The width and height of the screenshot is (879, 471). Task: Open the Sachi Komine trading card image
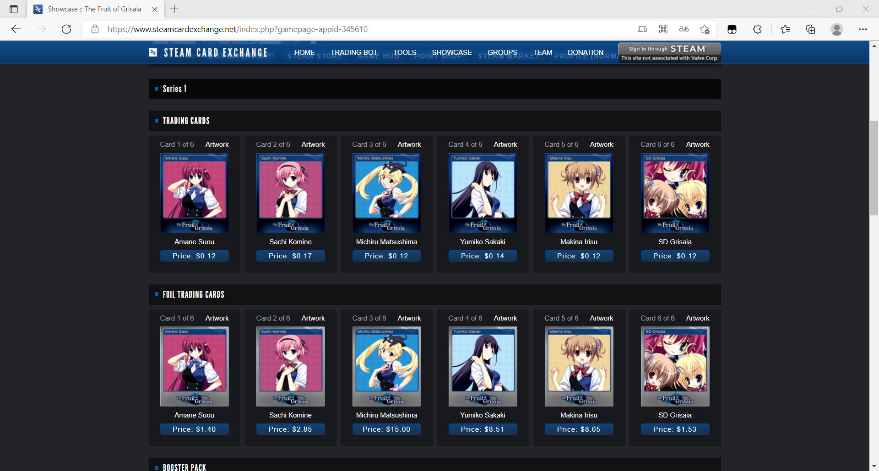coord(290,193)
